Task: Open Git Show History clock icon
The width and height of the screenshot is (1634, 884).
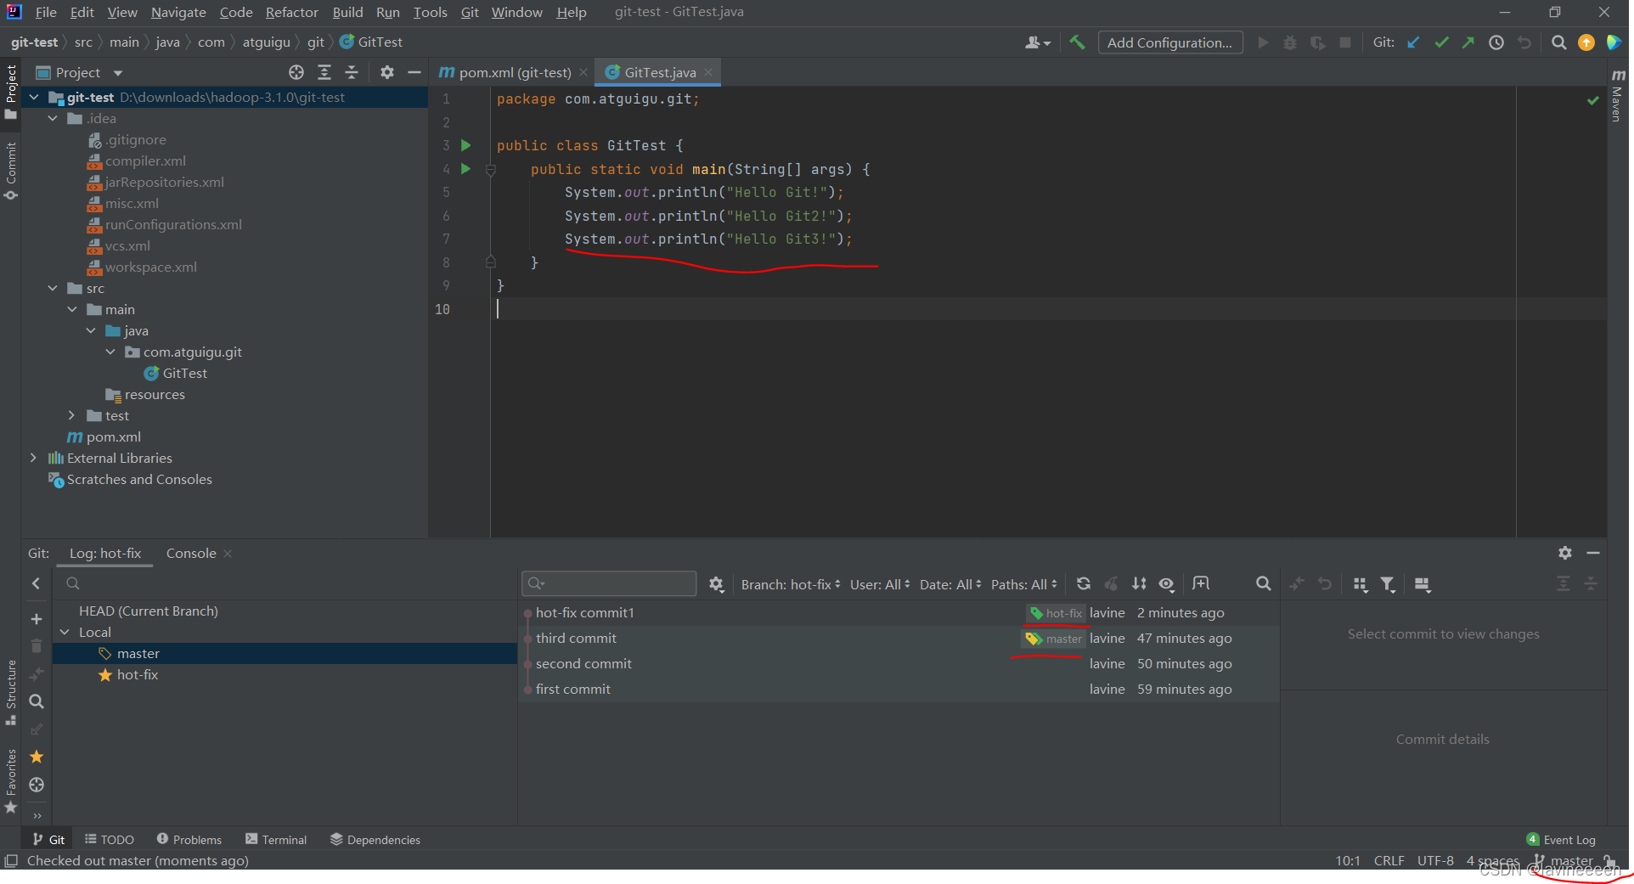Action: click(1496, 42)
